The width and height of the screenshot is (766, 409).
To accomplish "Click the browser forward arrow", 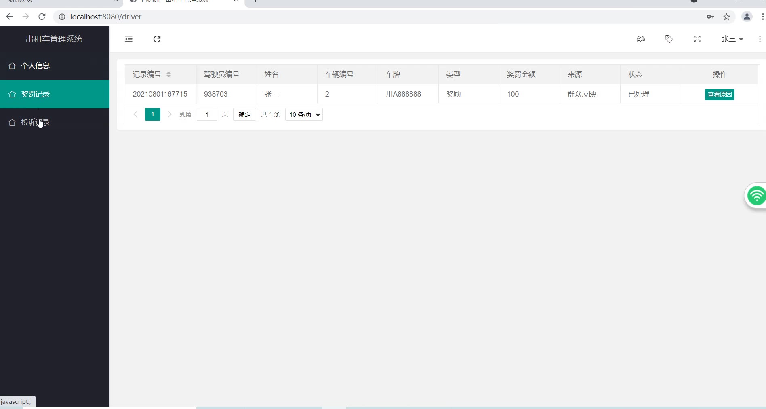I will 26,17.
